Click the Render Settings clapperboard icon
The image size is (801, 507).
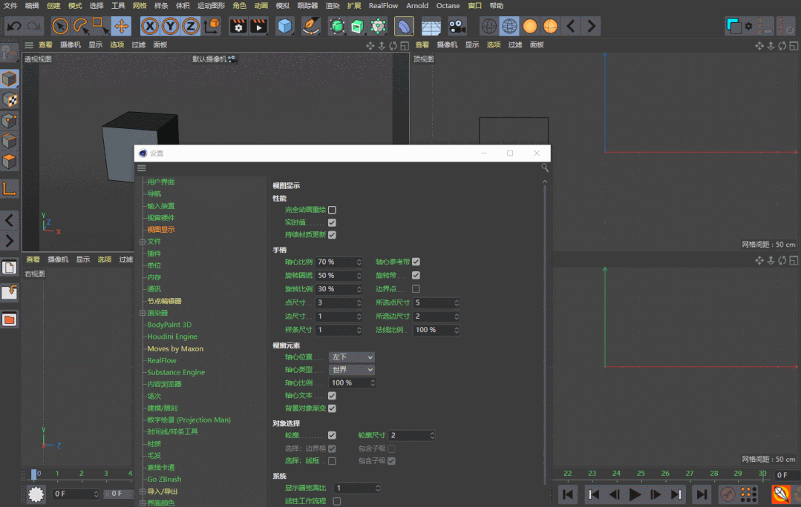[x=238, y=27]
